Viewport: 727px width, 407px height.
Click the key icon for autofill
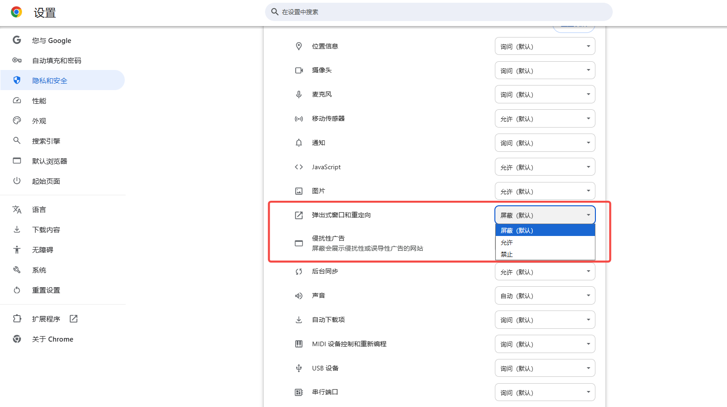pyautogui.click(x=17, y=60)
